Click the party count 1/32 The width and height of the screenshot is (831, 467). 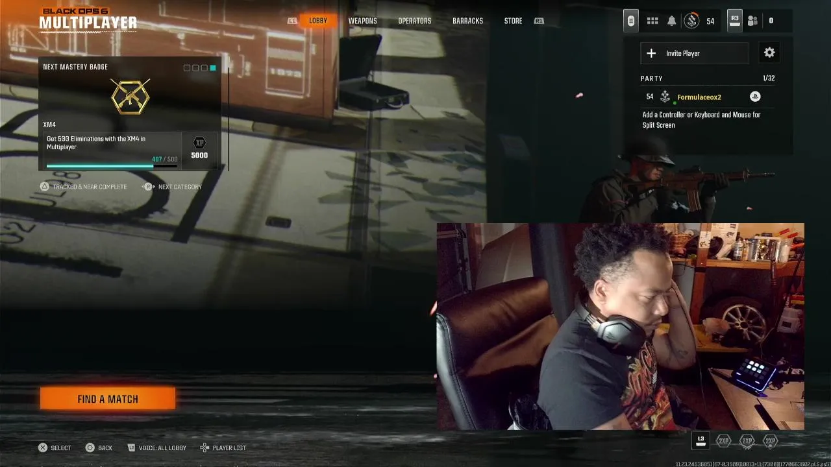[769, 78]
